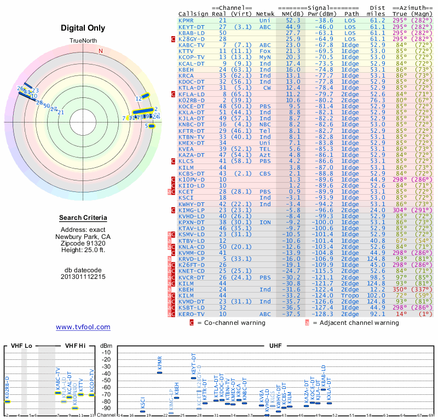Click the NM(dB) column header
Screen dimensions: 438x420
(290, 14)
